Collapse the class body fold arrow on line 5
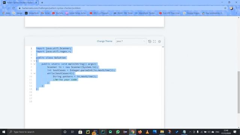 pyautogui.click(x=34, y=61)
